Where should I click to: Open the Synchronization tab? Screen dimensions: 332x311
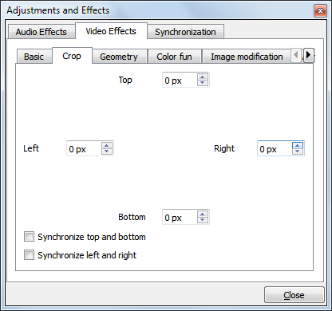point(185,32)
